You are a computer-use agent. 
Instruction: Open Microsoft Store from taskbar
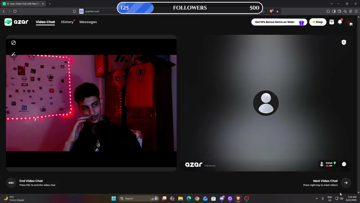(213, 198)
